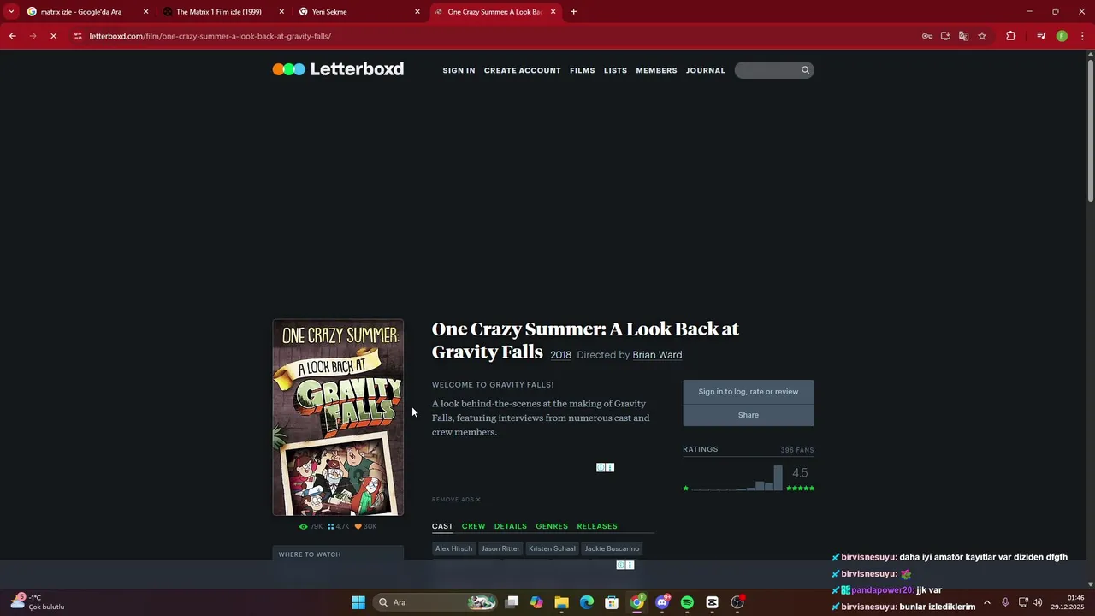Open director Brian Ward link
Screen dimensions: 1095x616
pos(657,355)
